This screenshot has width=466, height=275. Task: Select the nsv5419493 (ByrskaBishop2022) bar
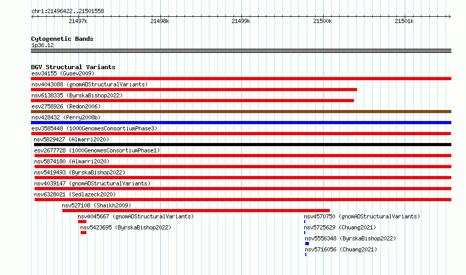243,178
